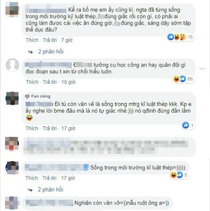Click Thích on the 17 giờ Fan cứng comment
Image resolution: width=210 pixels, height=211 pixels.
coord(32,129)
